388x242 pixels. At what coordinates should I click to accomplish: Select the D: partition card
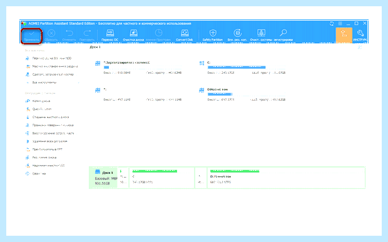[x=243, y=94]
